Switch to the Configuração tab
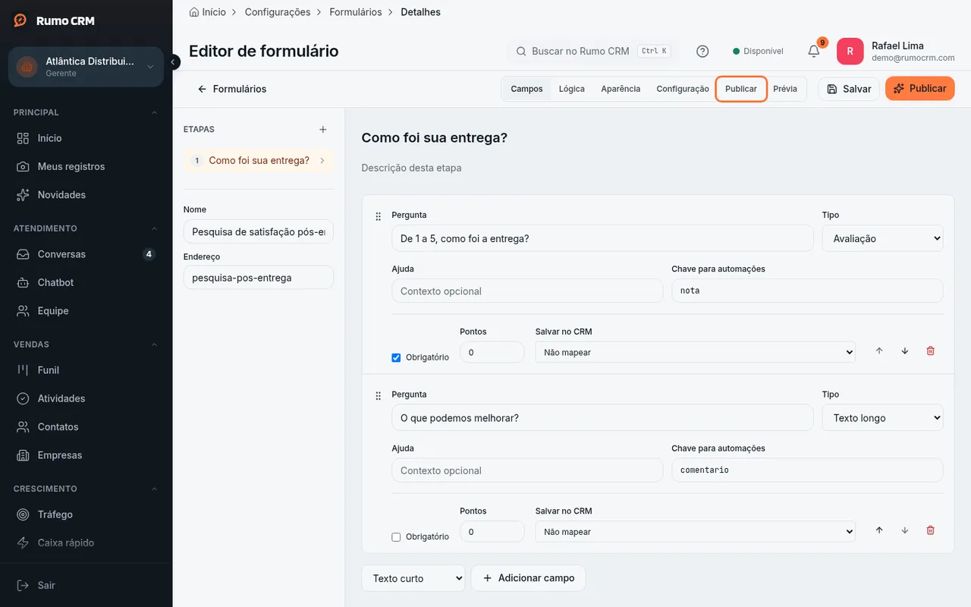This screenshot has width=971, height=607. [x=683, y=89]
